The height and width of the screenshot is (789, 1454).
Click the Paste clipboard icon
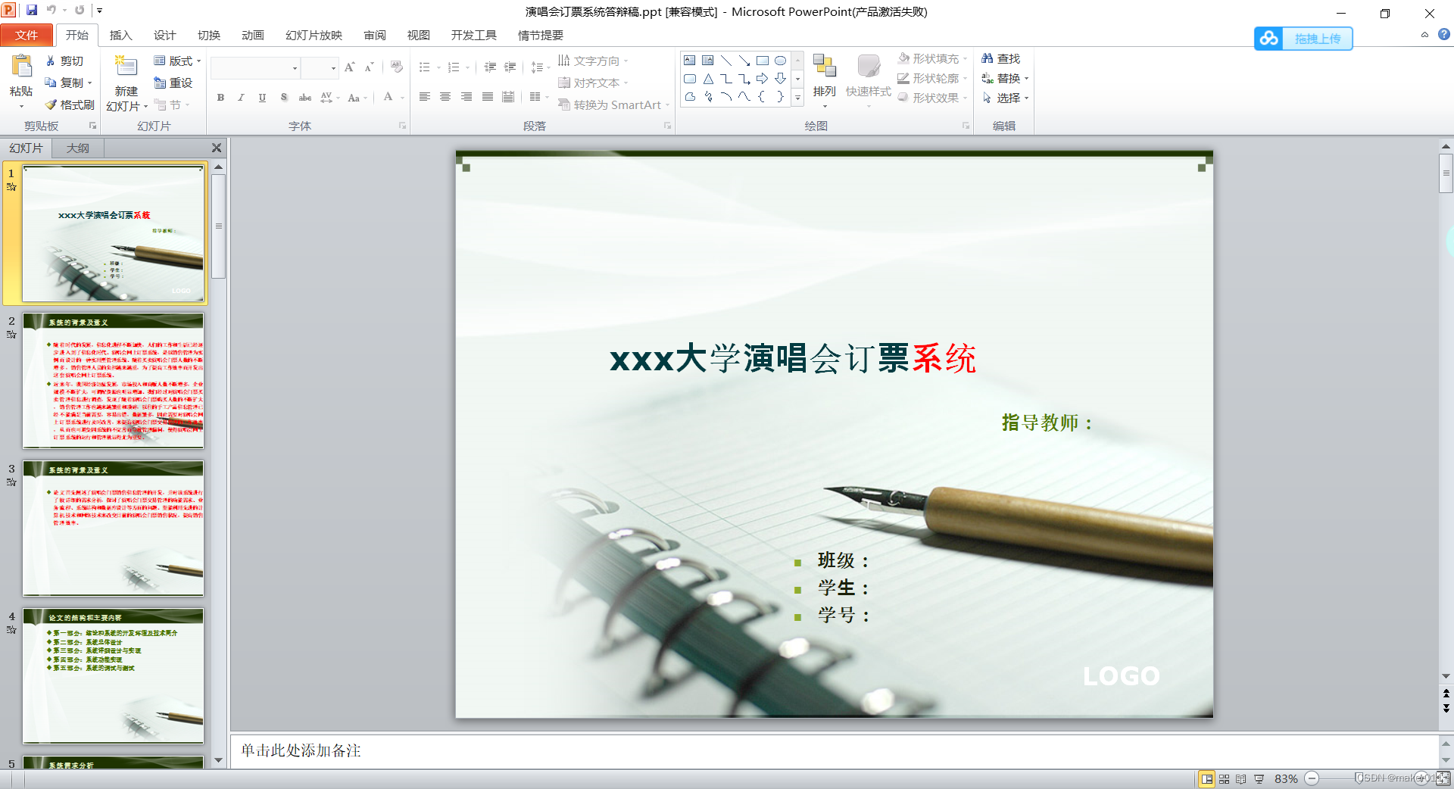click(21, 67)
